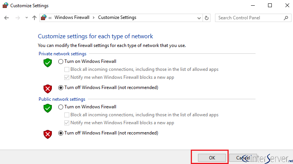Click the Cancel button
This screenshot has width=293, height=164.
(243, 158)
